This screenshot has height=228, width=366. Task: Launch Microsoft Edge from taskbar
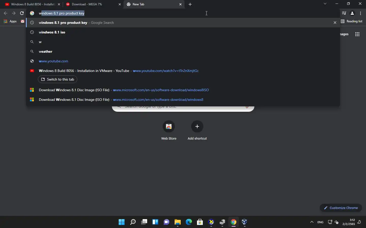[x=189, y=222]
